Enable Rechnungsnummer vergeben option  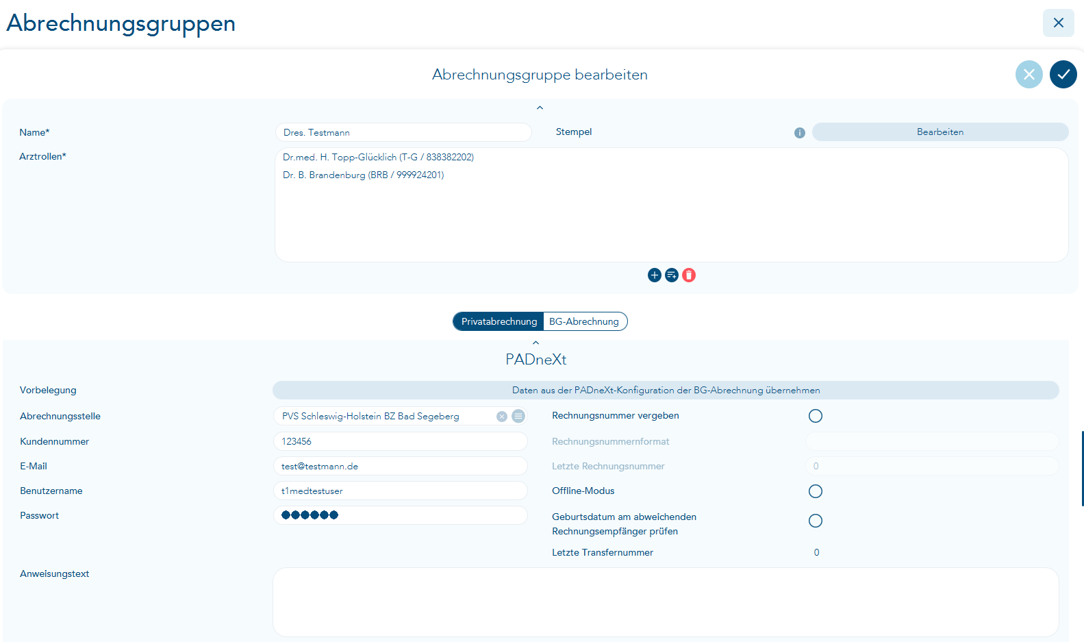pyautogui.click(x=815, y=416)
